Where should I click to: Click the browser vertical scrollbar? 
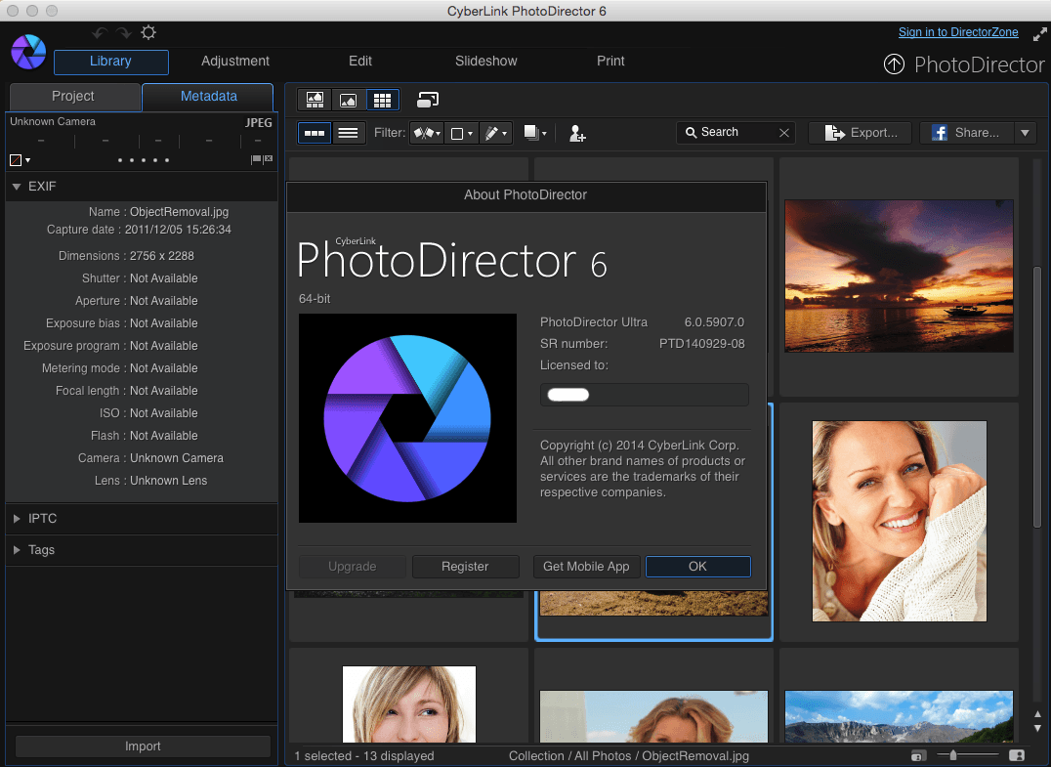click(1037, 396)
